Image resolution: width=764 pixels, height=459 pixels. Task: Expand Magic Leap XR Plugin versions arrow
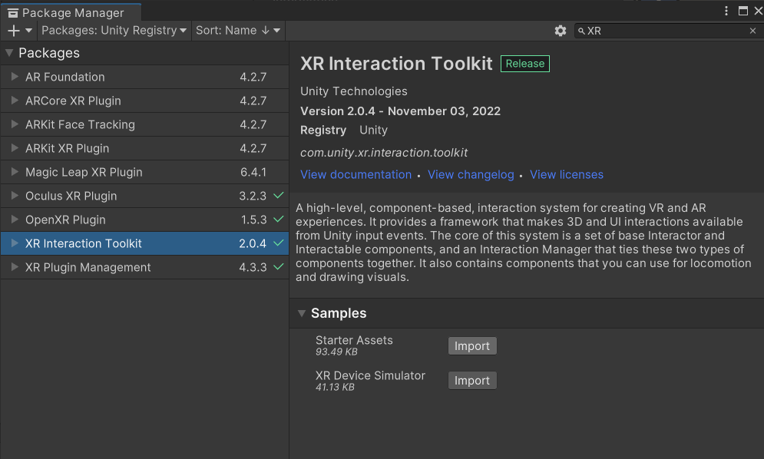click(15, 171)
